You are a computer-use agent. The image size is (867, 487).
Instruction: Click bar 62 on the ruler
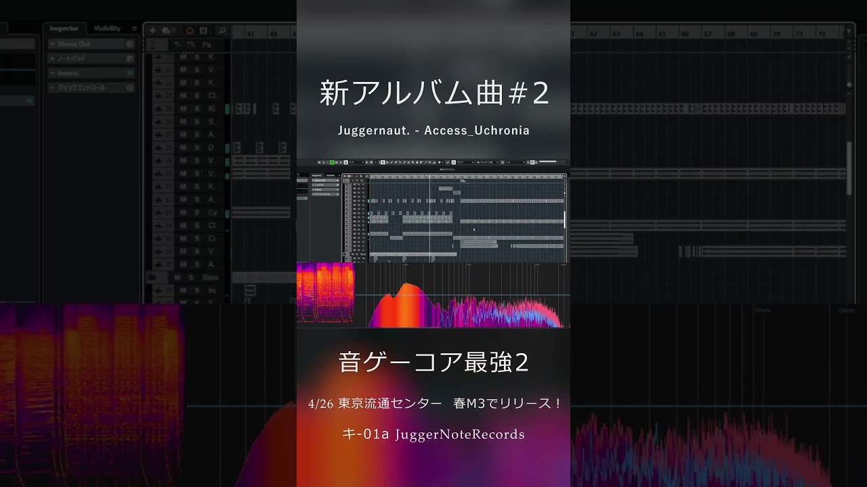click(593, 34)
